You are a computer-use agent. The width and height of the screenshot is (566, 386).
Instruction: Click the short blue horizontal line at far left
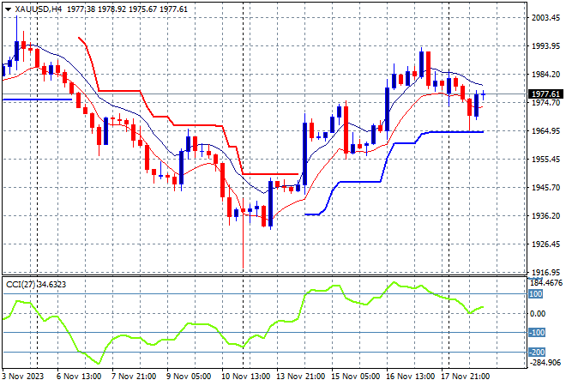click(36, 100)
